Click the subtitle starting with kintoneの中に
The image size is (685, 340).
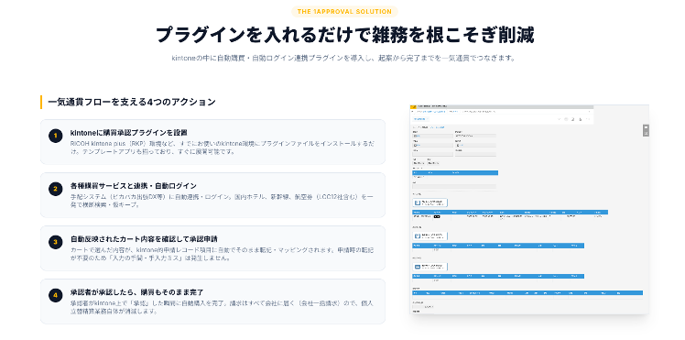coord(344,58)
